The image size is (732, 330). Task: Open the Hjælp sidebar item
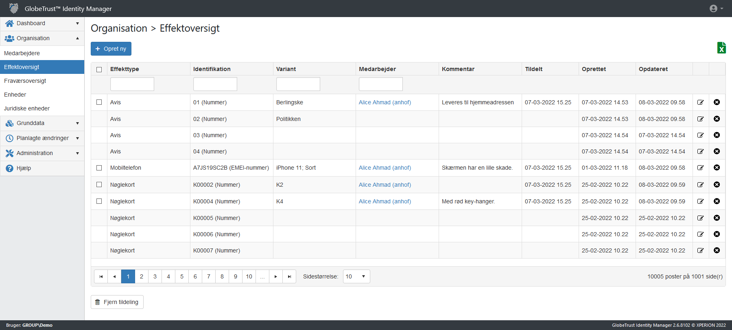pos(42,168)
